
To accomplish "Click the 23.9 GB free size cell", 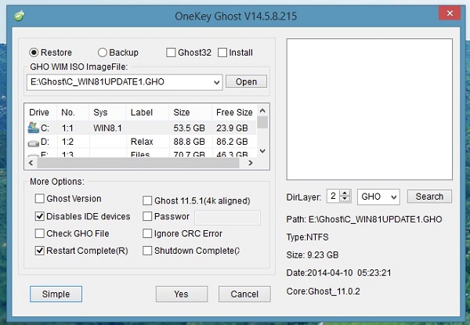I will (232, 128).
